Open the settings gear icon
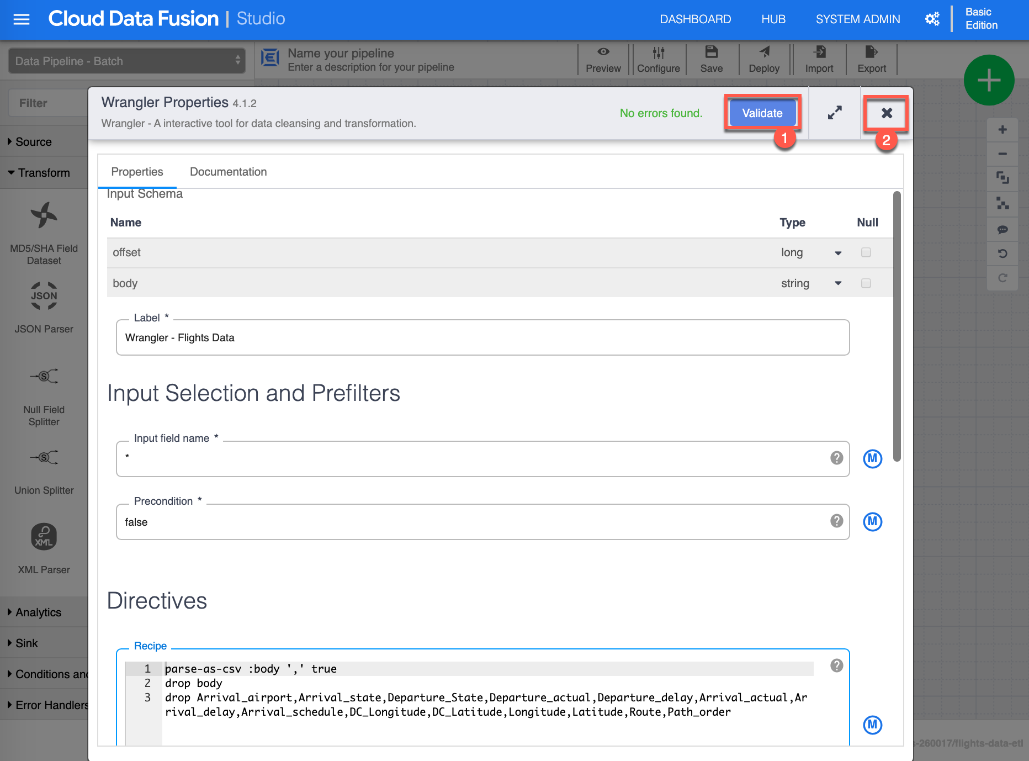This screenshot has height=761, width=1029. tap(932, 19)
